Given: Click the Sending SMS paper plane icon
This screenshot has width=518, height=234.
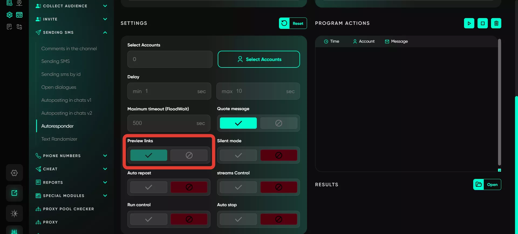Looking at the screenshot, I should tap(38, 32).
